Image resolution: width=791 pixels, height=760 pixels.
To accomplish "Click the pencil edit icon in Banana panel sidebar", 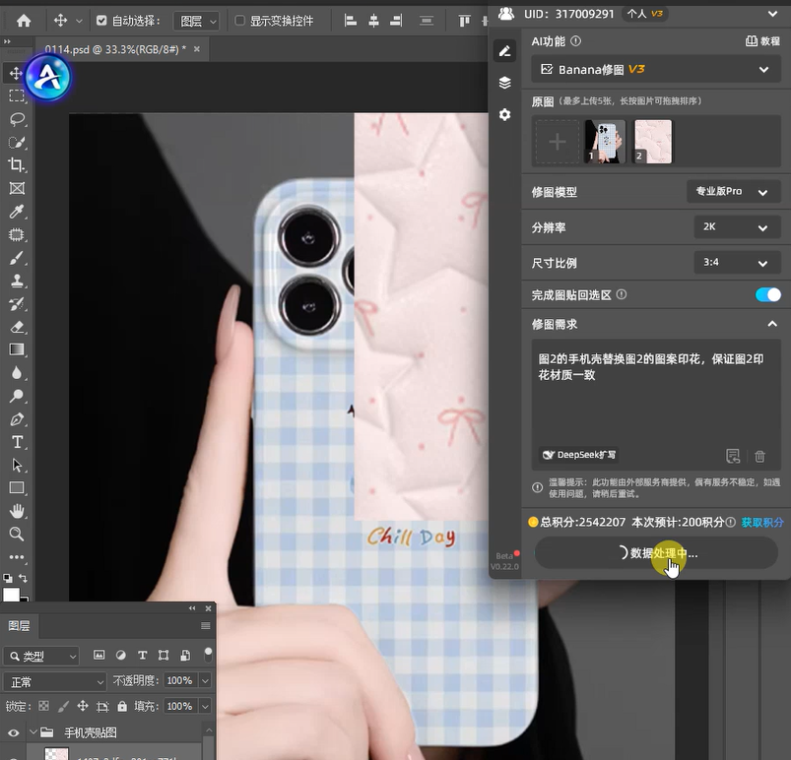I will point(504,50).
